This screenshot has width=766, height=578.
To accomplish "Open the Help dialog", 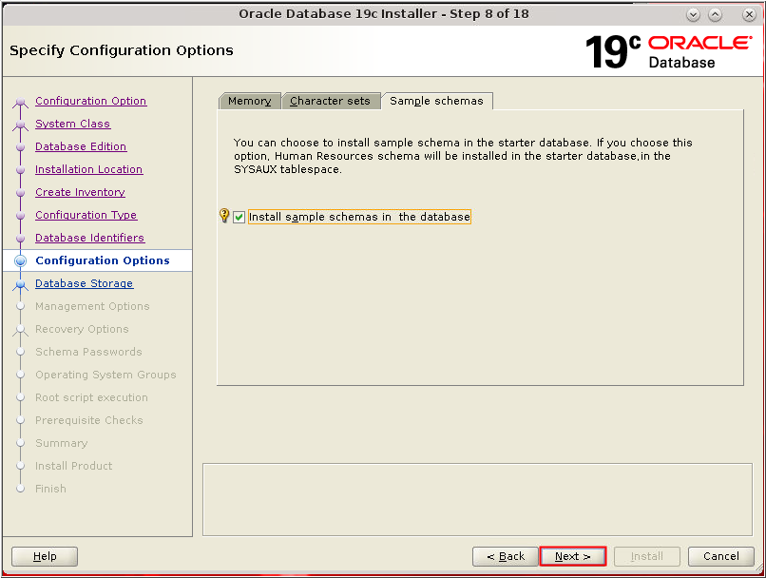I will (44, 556).
